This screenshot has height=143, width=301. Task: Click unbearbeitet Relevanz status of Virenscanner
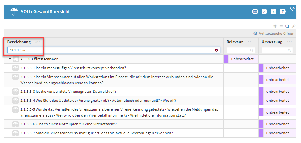(242, 59)
